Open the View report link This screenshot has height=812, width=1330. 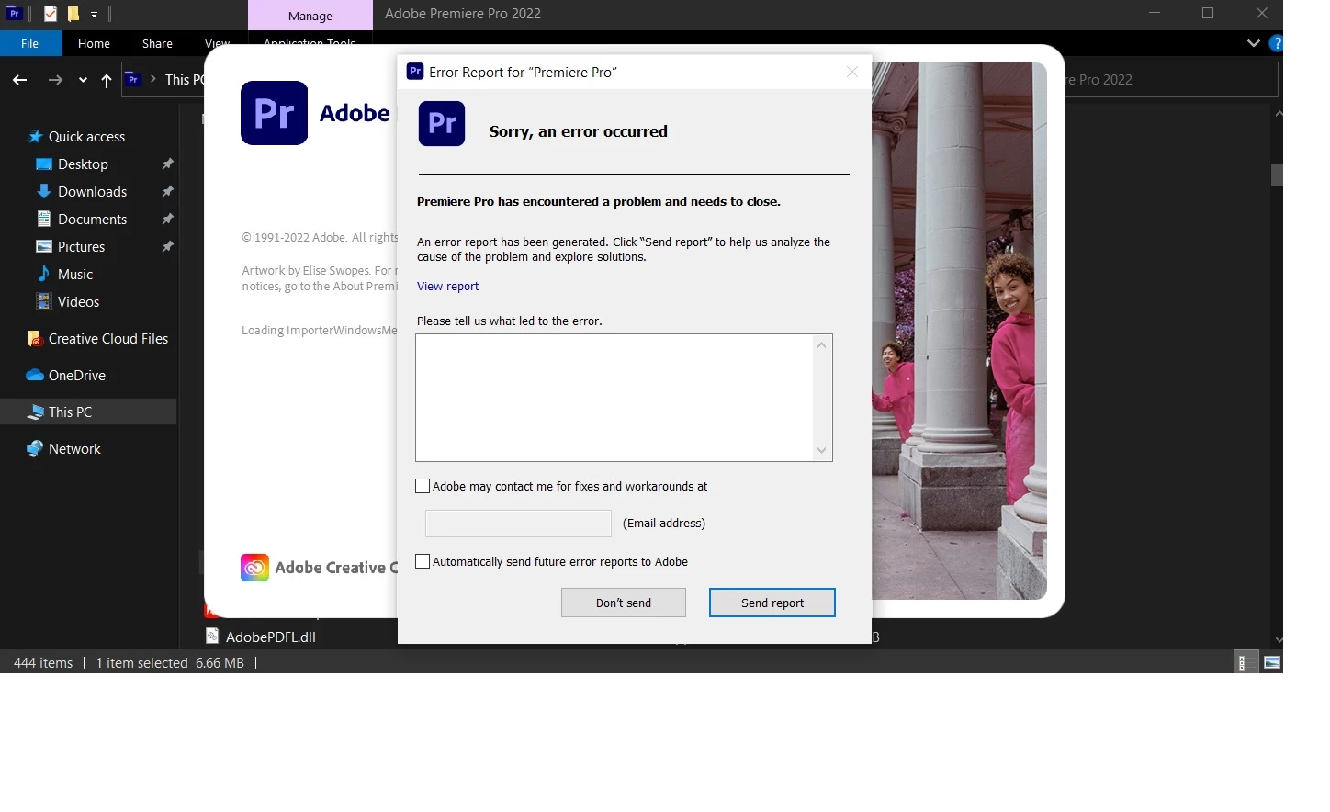447,286
